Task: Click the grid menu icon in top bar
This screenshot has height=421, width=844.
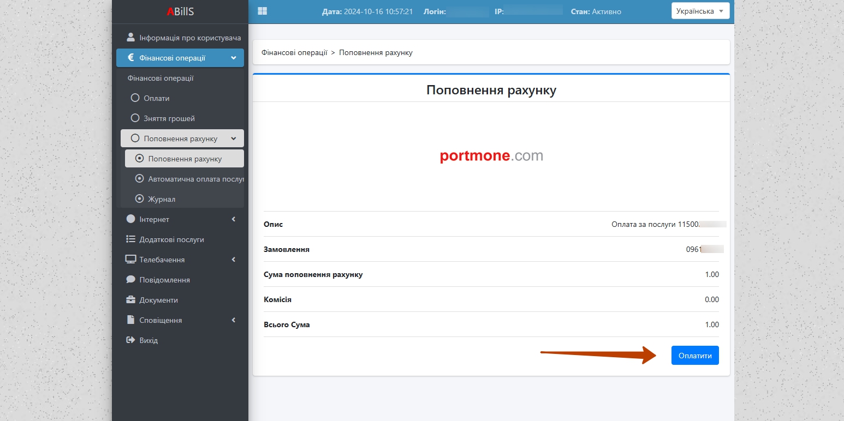Action: coord(262,11)
